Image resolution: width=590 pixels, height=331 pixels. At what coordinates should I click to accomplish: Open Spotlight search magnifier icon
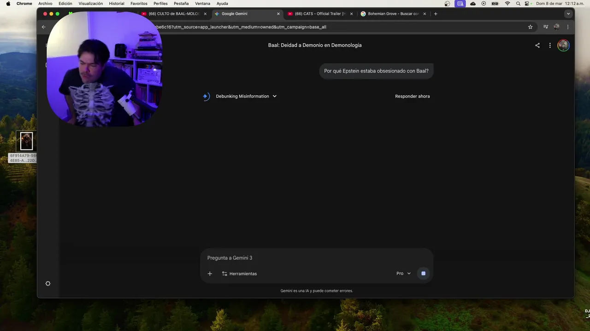pyautogui.click(x=518, y=3)
